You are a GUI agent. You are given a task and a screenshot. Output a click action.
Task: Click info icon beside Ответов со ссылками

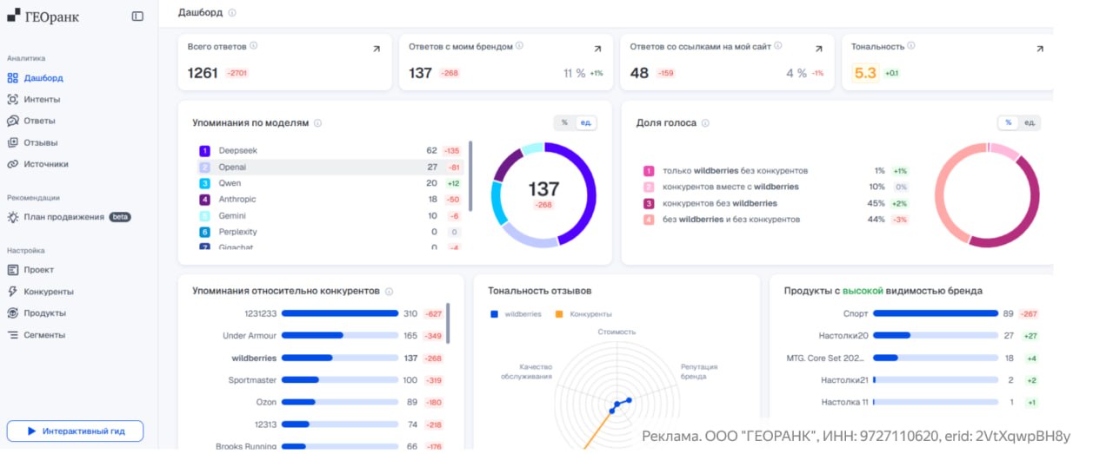pos(778,46)
